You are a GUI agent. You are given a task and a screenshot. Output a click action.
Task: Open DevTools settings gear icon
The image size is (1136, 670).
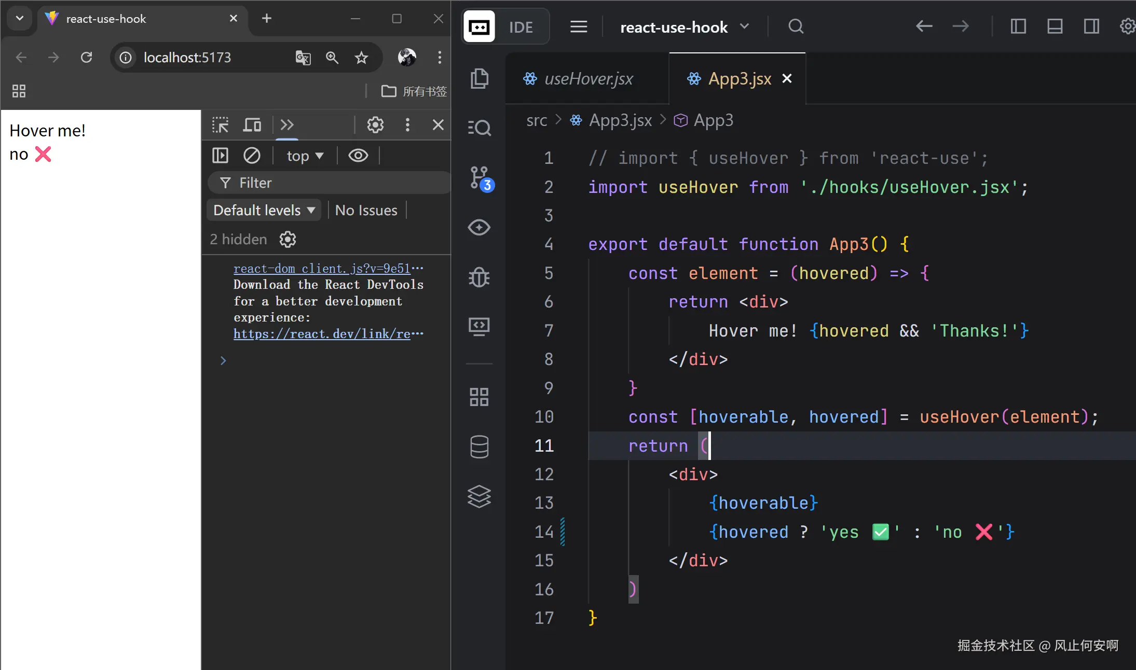tap(375, 125)
